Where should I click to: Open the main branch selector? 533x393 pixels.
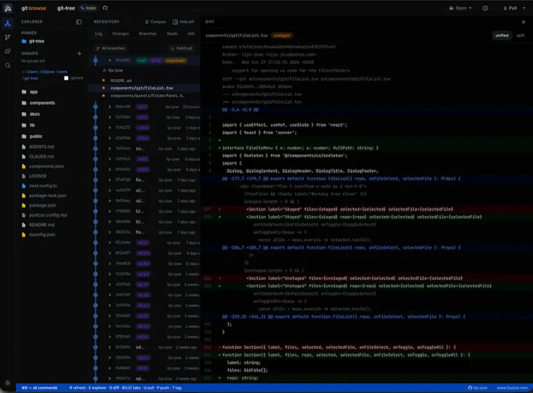[x=88, y=8]
